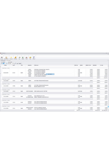Click the TARİH column header

5,65
